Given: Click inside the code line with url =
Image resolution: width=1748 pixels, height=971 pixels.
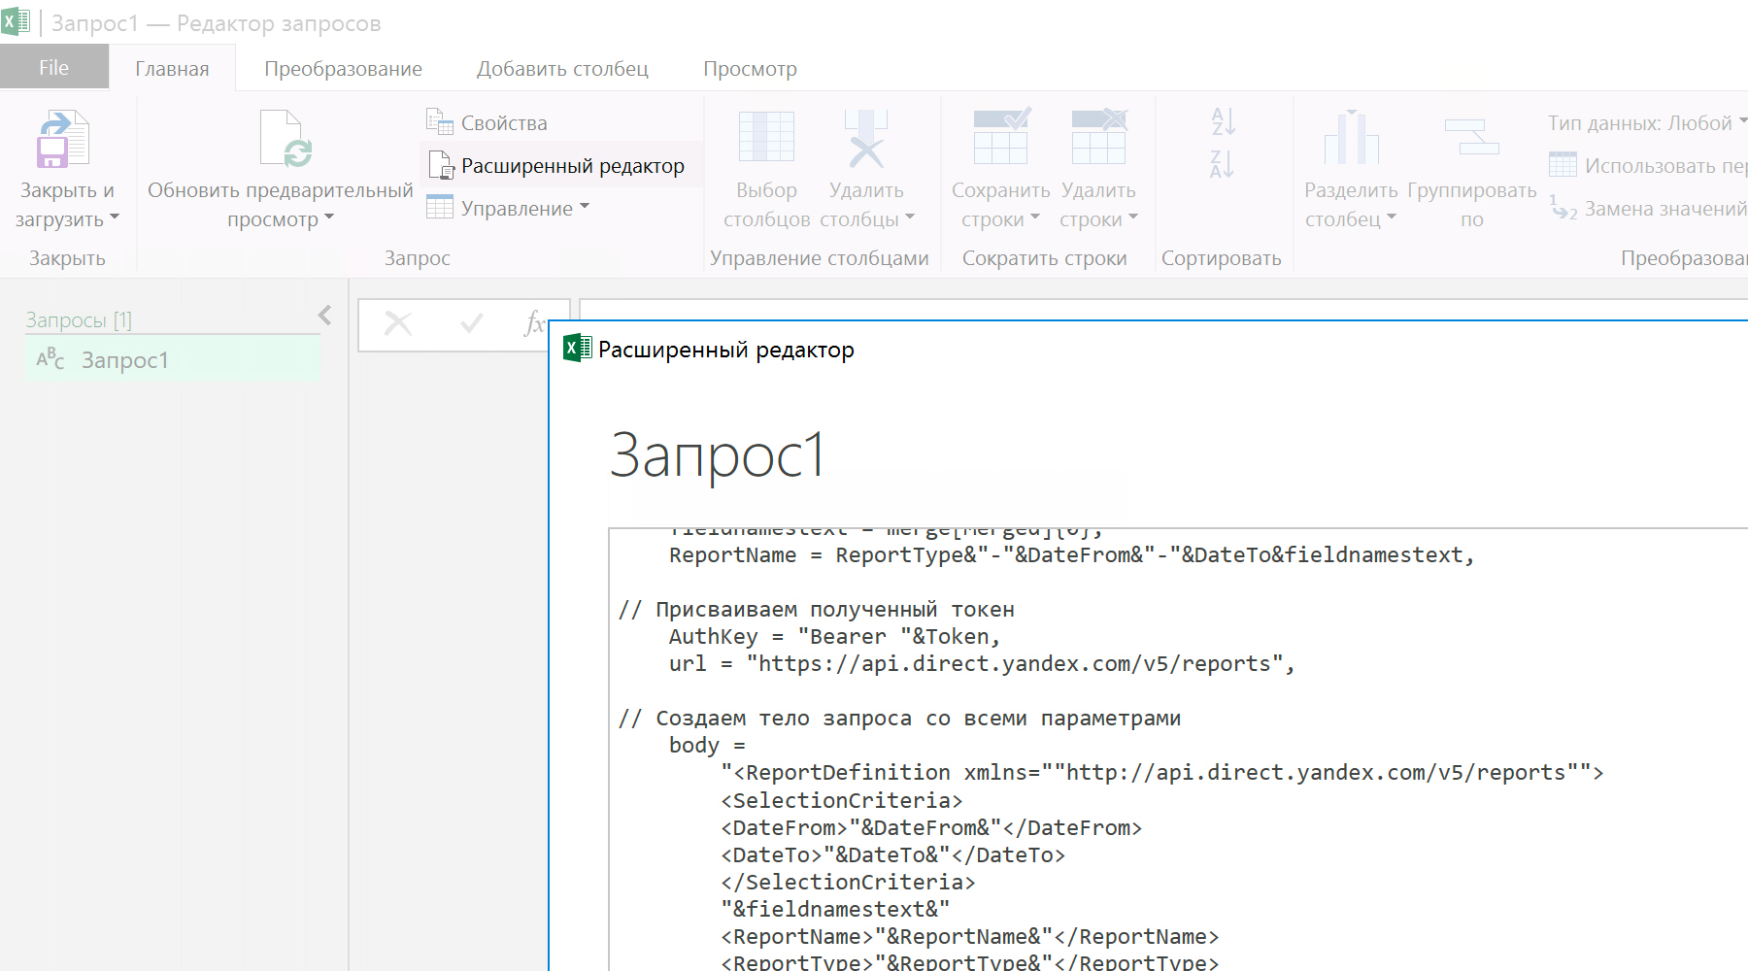Looking at the screenshot, I should 982,664.
